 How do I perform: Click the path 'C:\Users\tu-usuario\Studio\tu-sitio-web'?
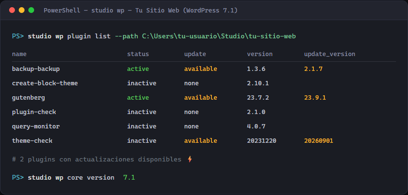pos(219,36)
